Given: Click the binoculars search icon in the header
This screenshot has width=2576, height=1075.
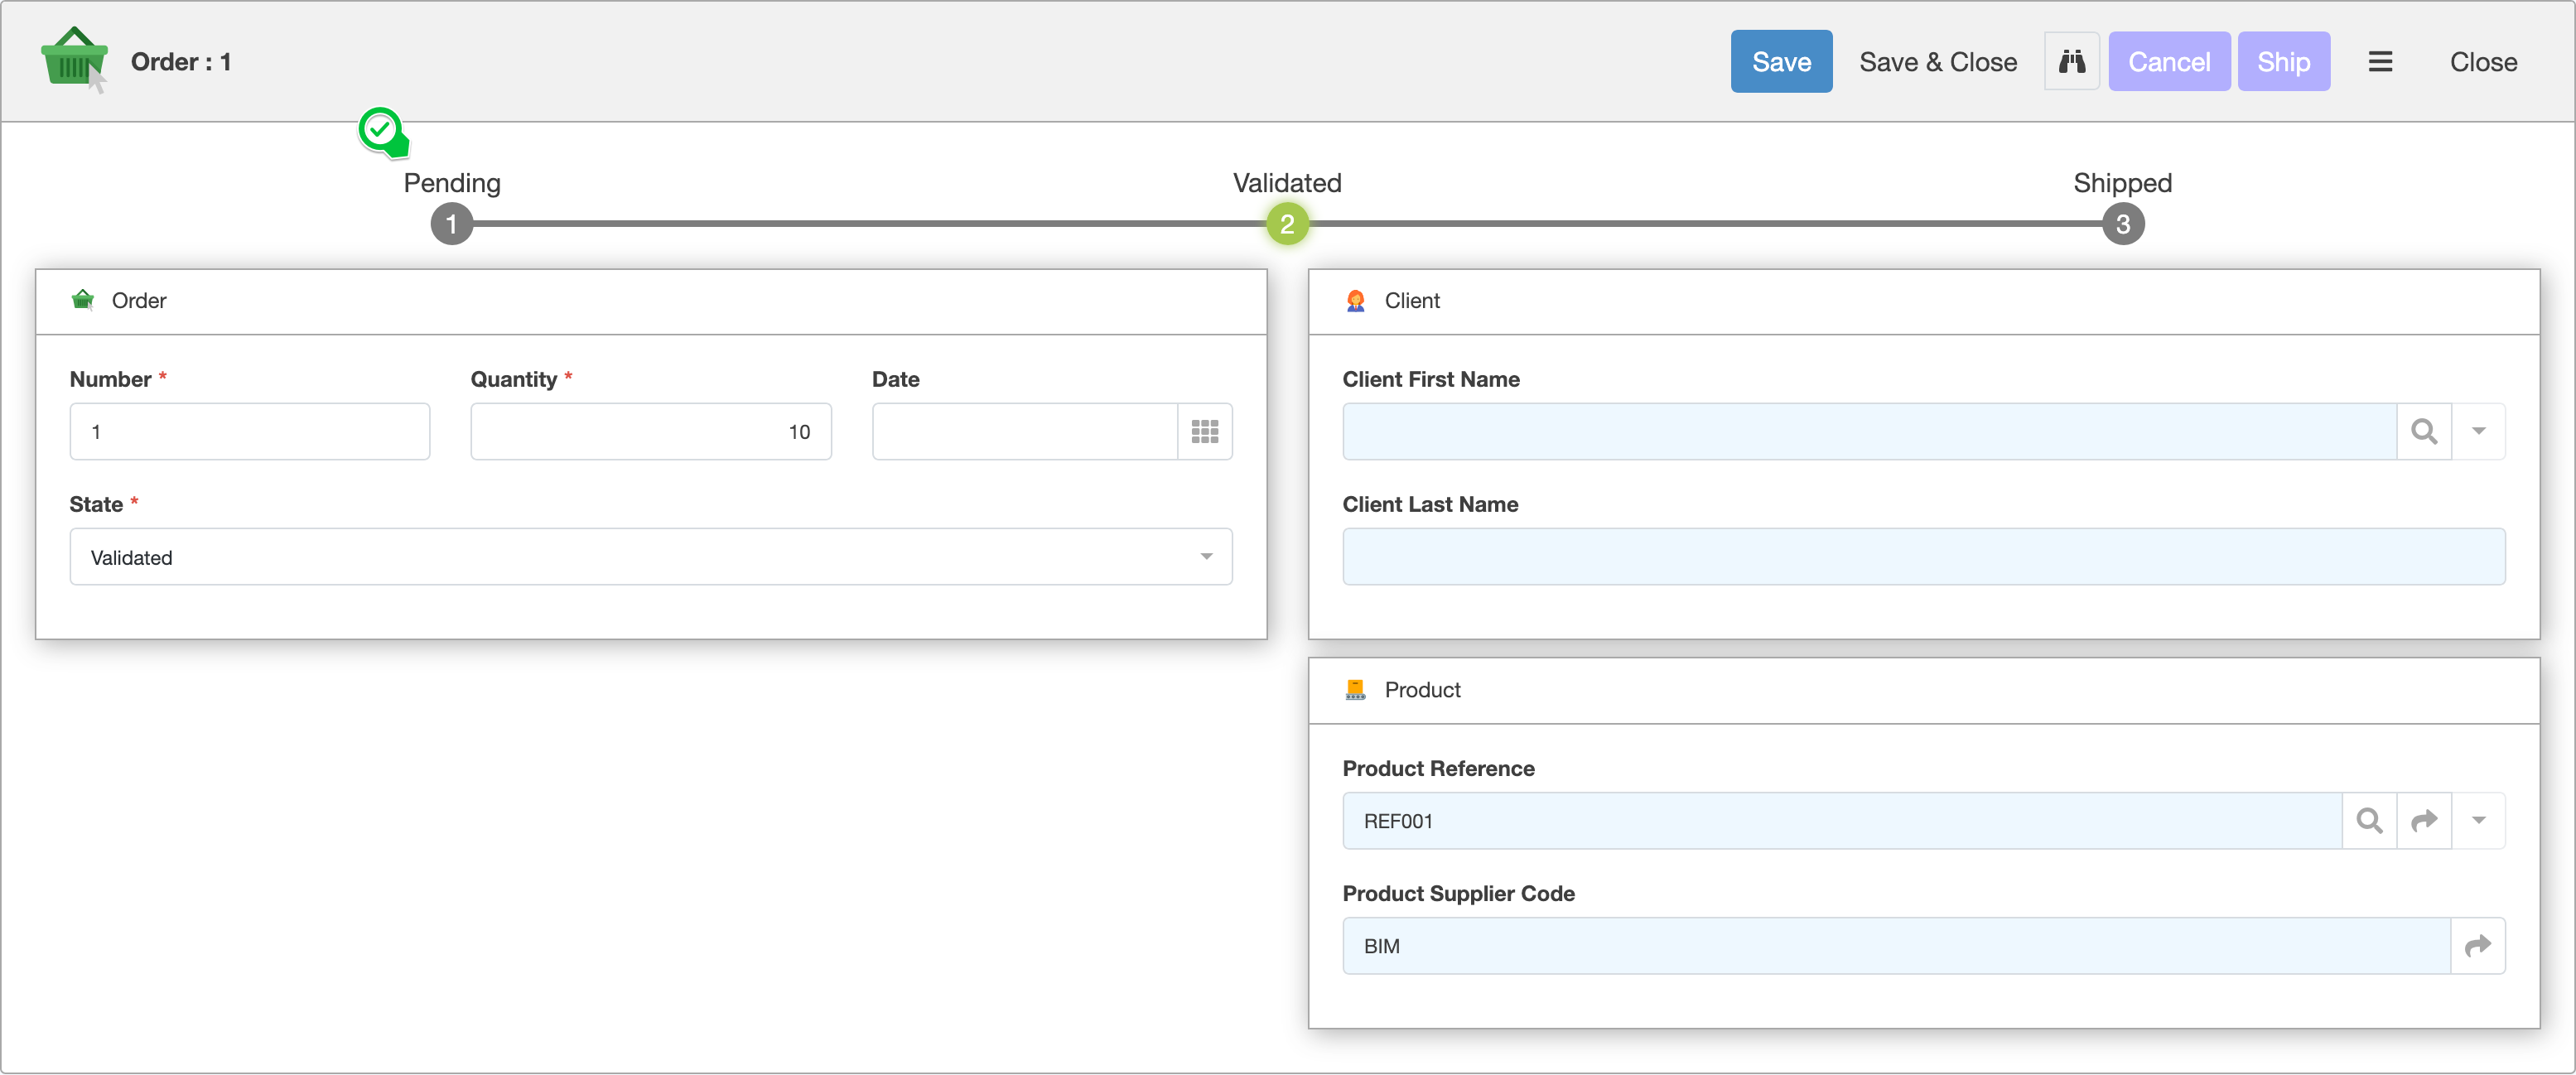Looking at the screenshot, I should [2071, 62].
